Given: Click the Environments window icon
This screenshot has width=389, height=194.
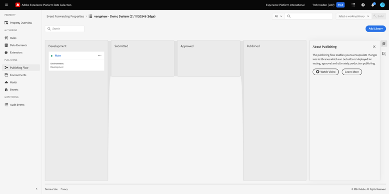Looking at the screenshot, I should [x=6, y=75].
